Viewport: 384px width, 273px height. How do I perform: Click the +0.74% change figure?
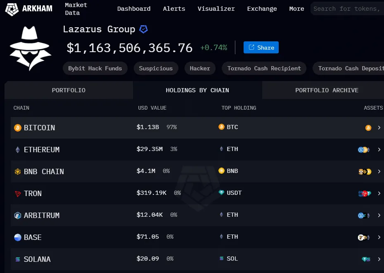(213, 48)
